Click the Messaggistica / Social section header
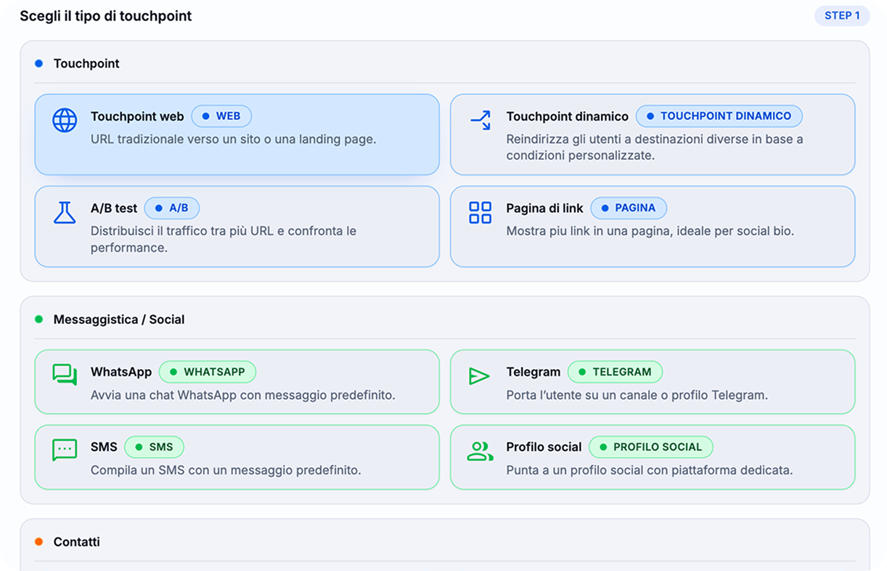 pos(119,320)
